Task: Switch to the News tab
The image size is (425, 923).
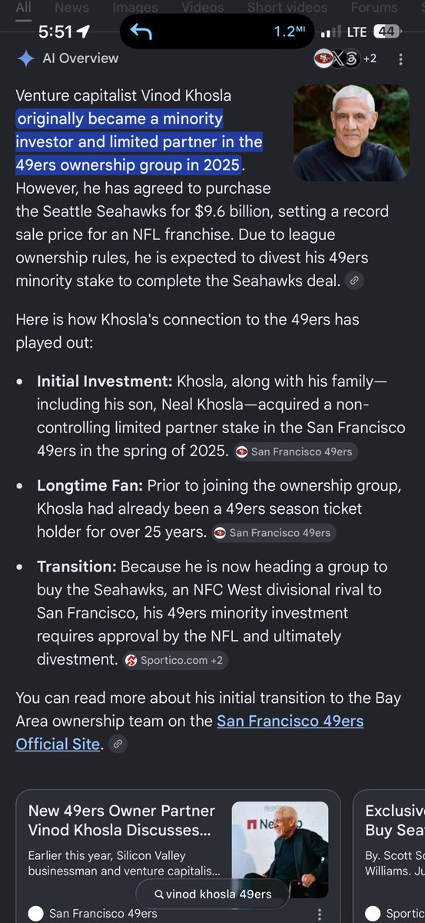Action: pyautogui.click(x=71, y=8)
